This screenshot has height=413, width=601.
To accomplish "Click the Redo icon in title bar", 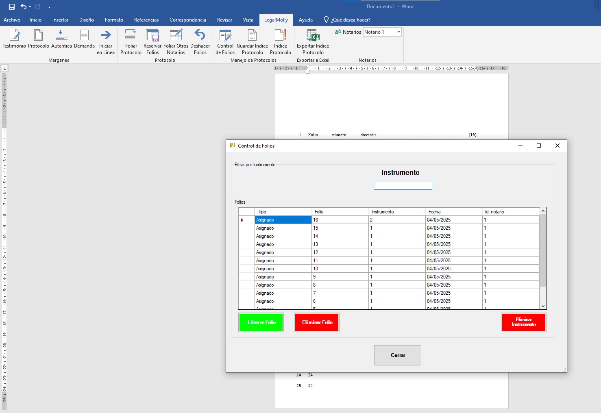I will [x=38, y=7].
